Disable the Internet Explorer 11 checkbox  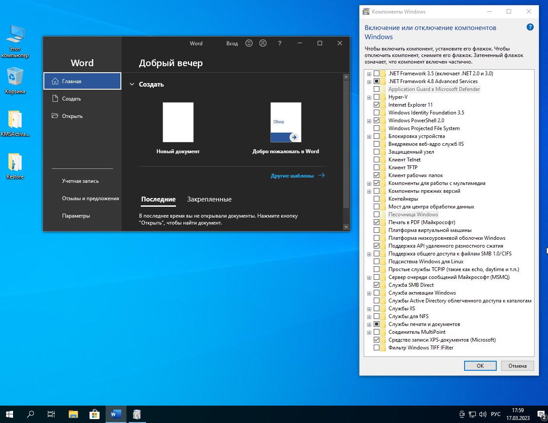[376, 104]
